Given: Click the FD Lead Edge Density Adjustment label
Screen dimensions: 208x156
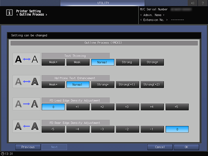Looking at the screenshot, I should click(x=75, y=101).
